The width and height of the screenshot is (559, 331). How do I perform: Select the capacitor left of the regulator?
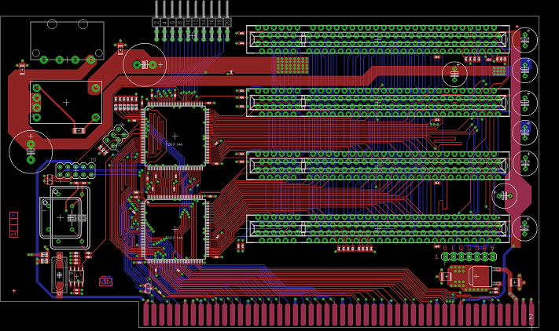point(445,276)
